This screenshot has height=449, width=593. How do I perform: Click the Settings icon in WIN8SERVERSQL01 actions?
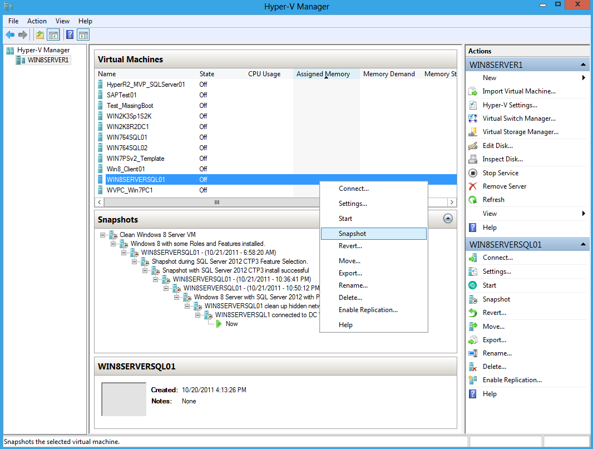[473, 272]
